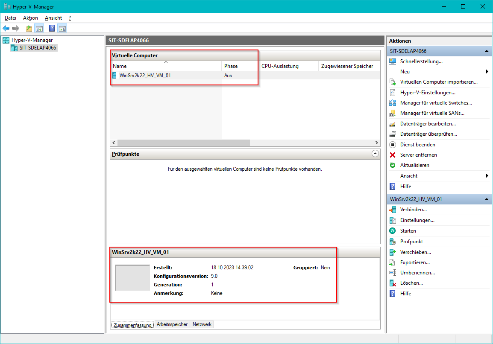Select SIT-SDELAP4066 in the tree
The image size is (493, 344).
(x=38, y=48)
